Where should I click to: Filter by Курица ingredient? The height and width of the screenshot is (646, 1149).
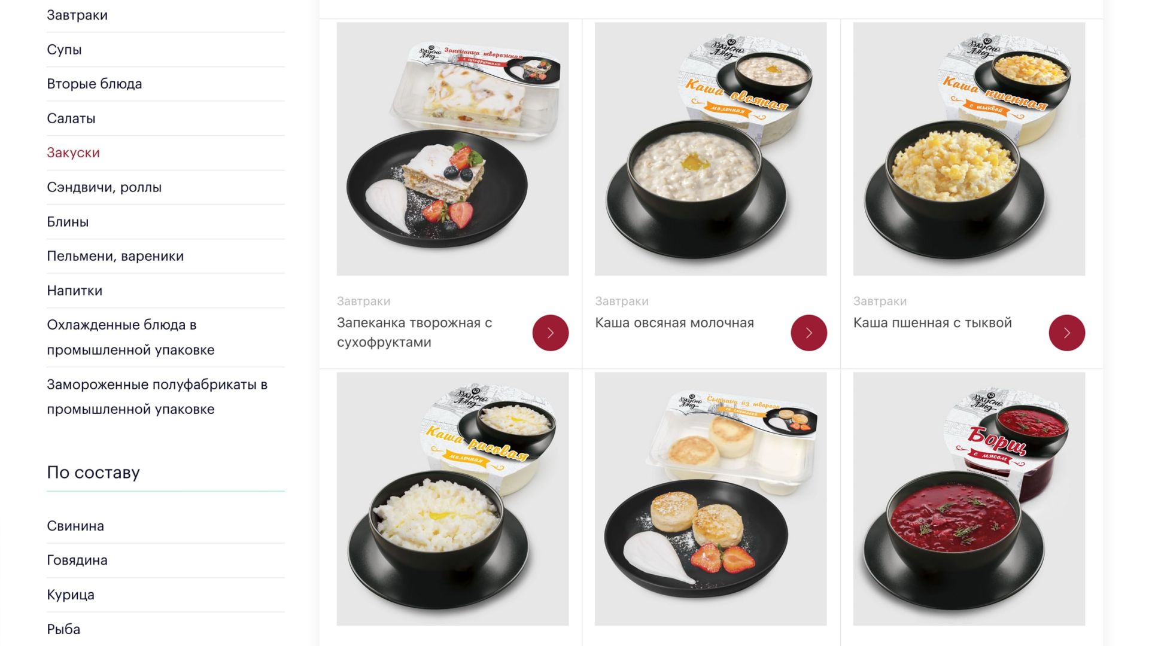point(71,595)
